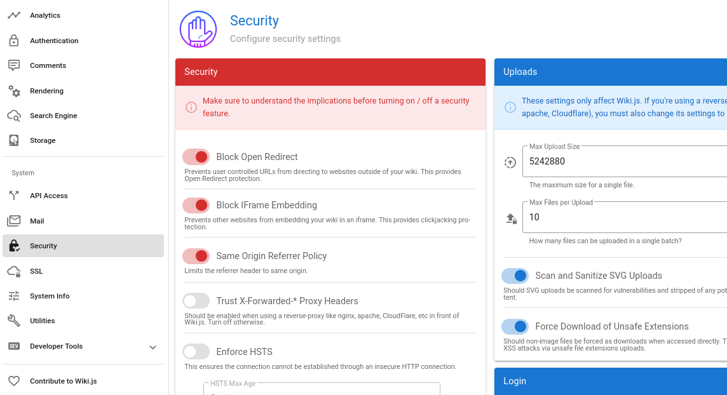
Task: Click the Mail envelope icon
Action: click(x=14, y=221)
